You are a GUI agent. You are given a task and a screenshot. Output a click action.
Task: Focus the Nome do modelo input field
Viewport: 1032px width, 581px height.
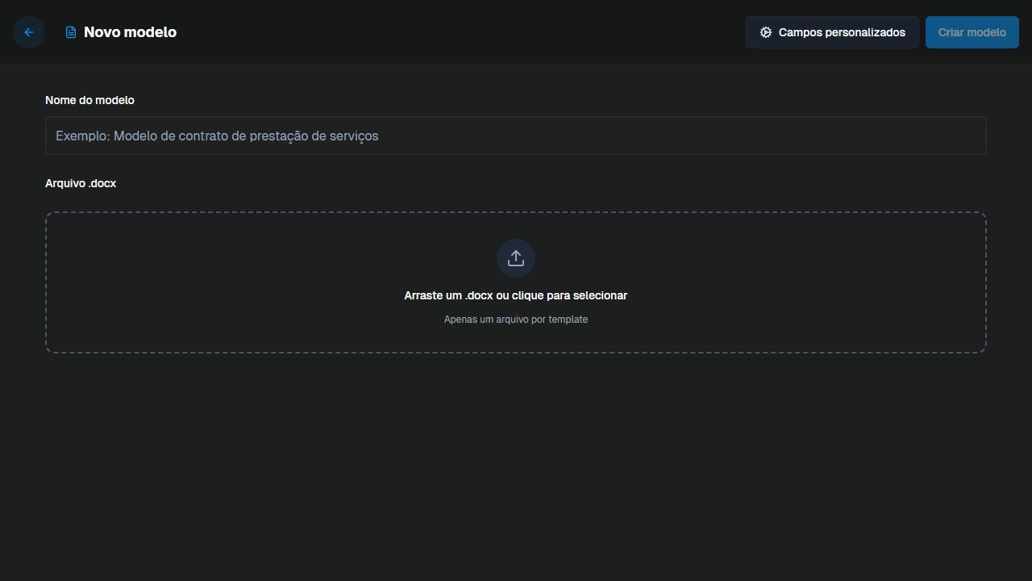click(516, 136)
